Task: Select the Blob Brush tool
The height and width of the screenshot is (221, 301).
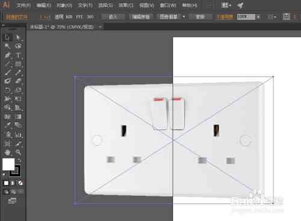Action: 7,81
